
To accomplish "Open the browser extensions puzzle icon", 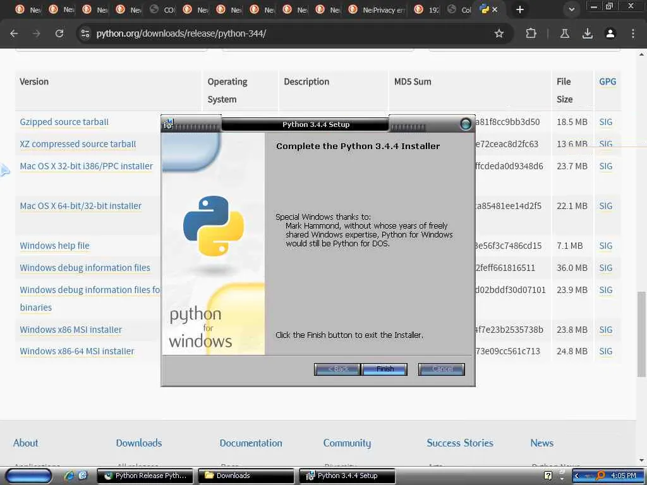I will tap(531, 33).
